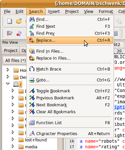Select Toggle Bookmark entry

click(x=70, y=91)
